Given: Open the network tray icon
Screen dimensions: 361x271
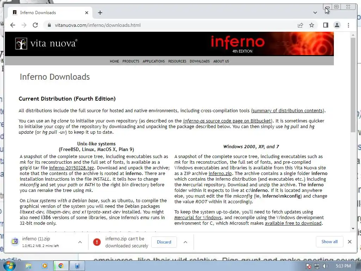Looking at the screenshot, I should [317, 266].
